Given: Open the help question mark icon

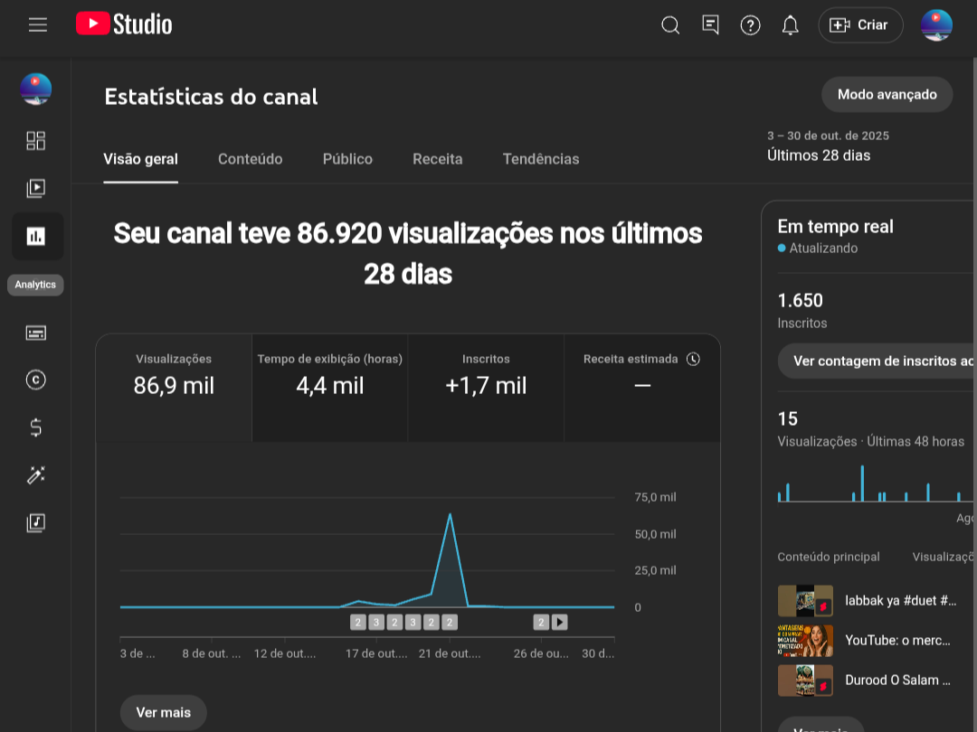Looking at the screenshot, I should [750, 25].
